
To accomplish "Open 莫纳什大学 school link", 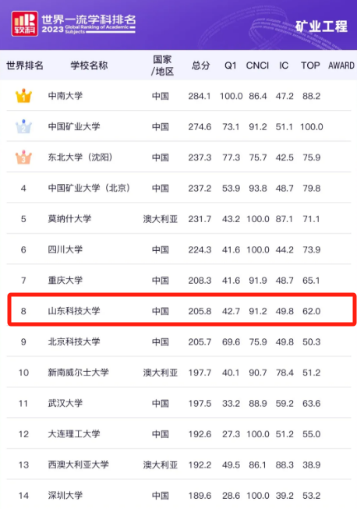I will pos(69,219).
